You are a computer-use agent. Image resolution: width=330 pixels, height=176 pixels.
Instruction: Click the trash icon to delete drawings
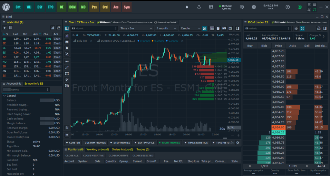pyautogui.click(x=67, y=128)
